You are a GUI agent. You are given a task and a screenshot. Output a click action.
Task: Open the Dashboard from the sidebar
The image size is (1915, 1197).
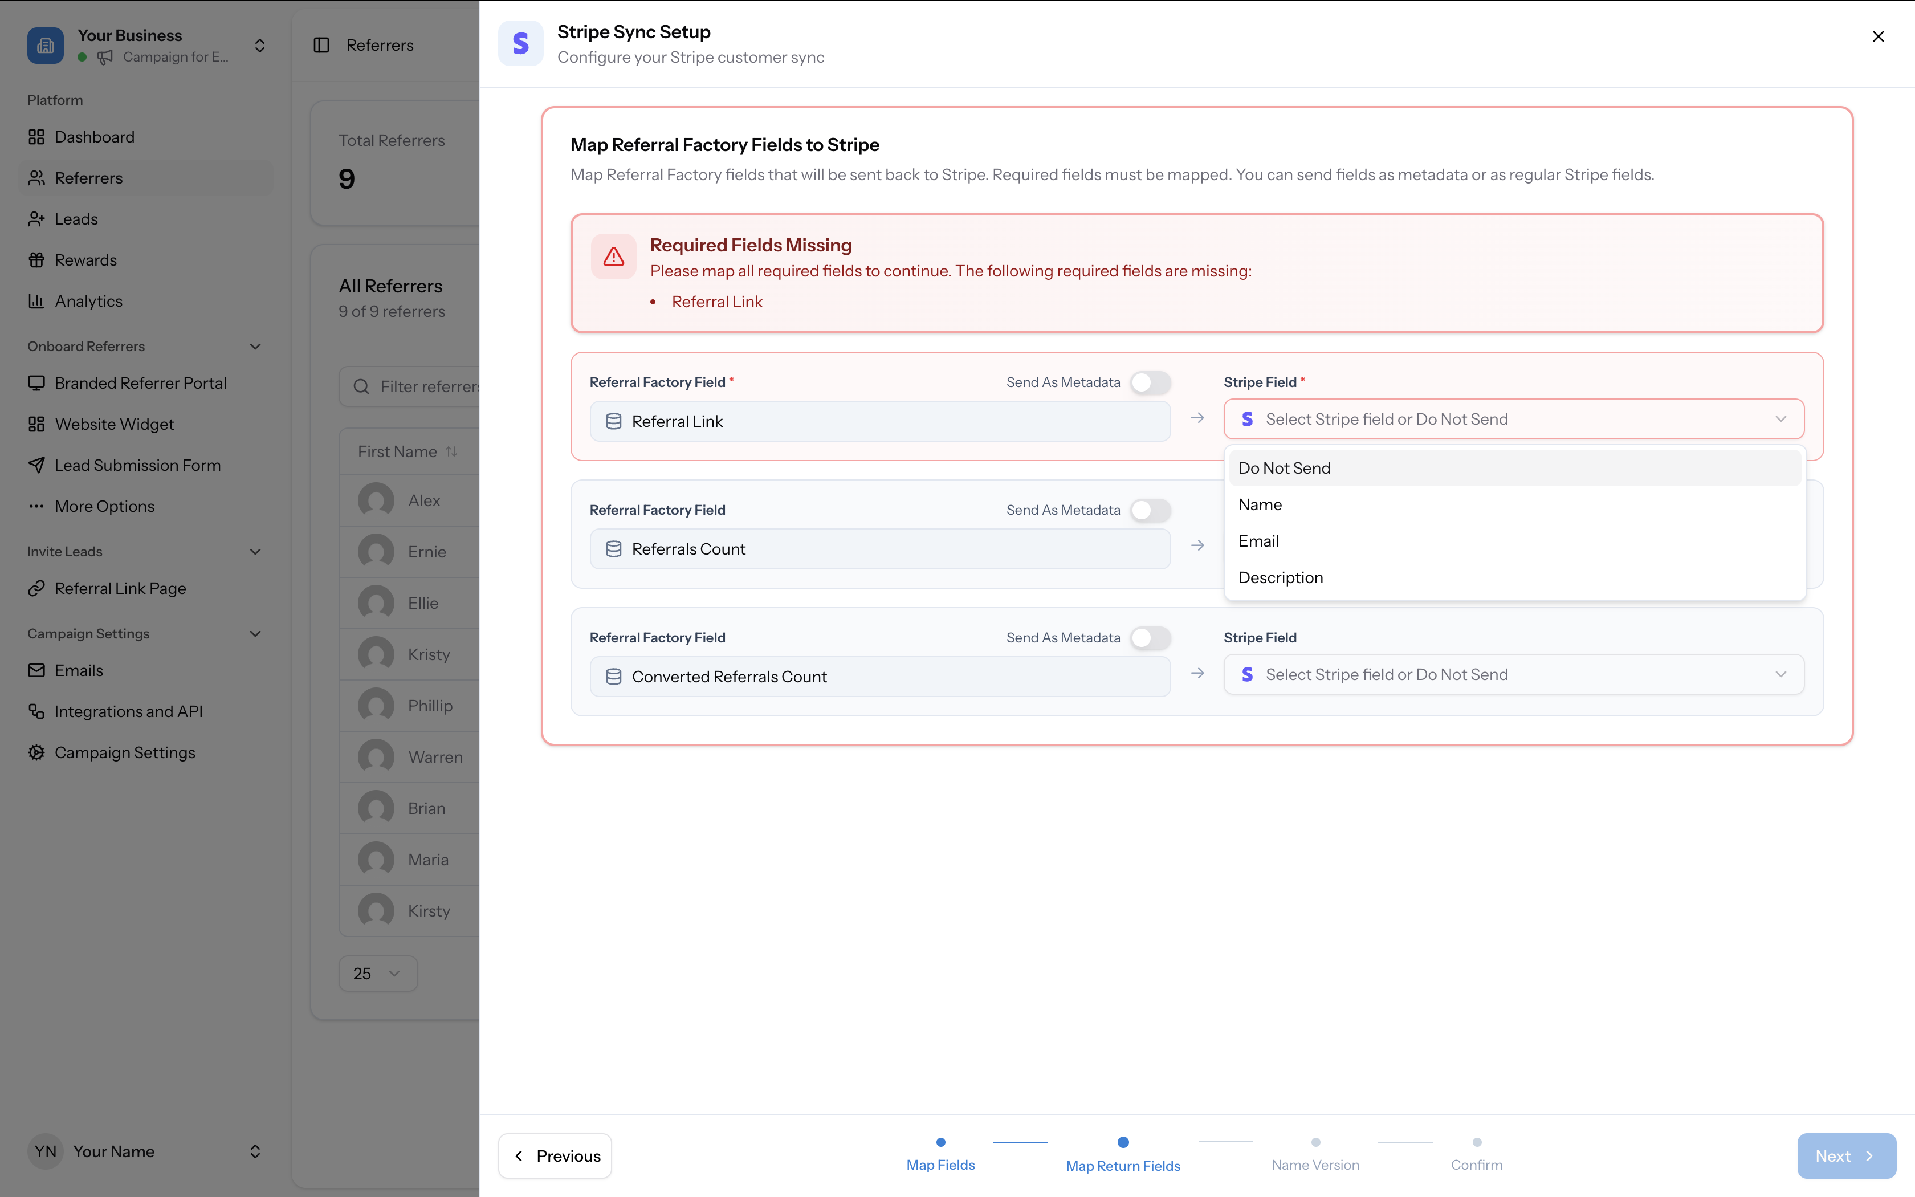coord(95,136)
